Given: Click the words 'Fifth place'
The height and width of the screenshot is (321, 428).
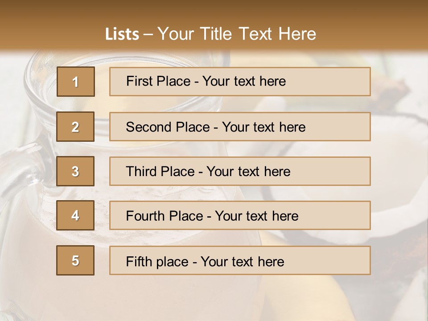Looking at the screenshot, I should pyautogui.click(x=157, y=262).
